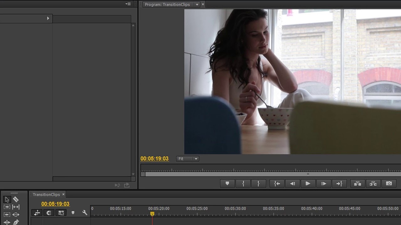Select the Rate Stretch tool

[x=16, y=207]
